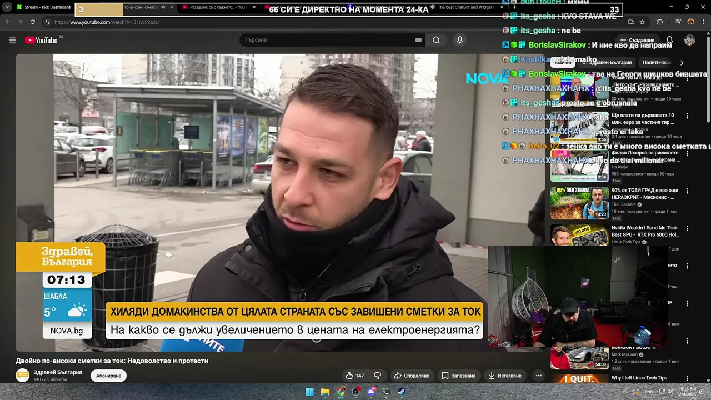Go forward with the browser forward arrow

click(x=19, y=22)
